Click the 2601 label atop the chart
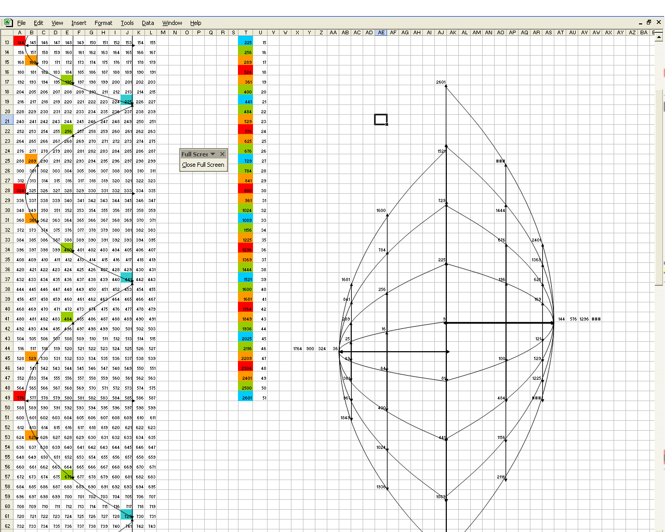 pyautogui.click(x=441, y=82)
